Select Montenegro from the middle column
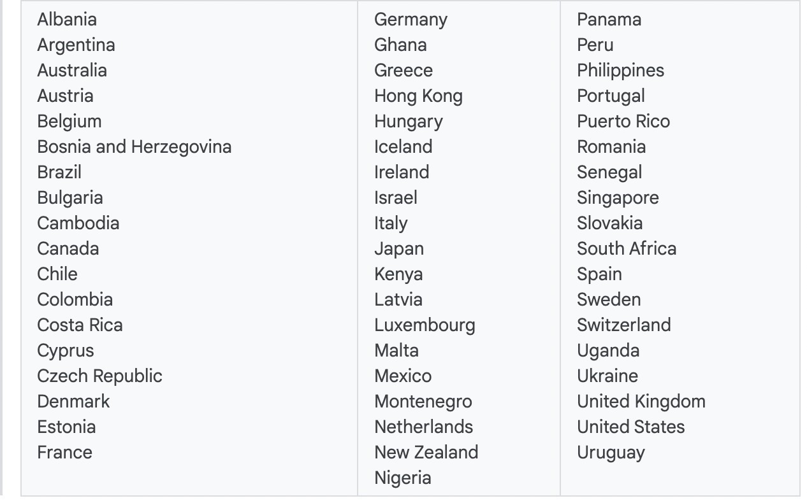 click(x=423, y=402)
